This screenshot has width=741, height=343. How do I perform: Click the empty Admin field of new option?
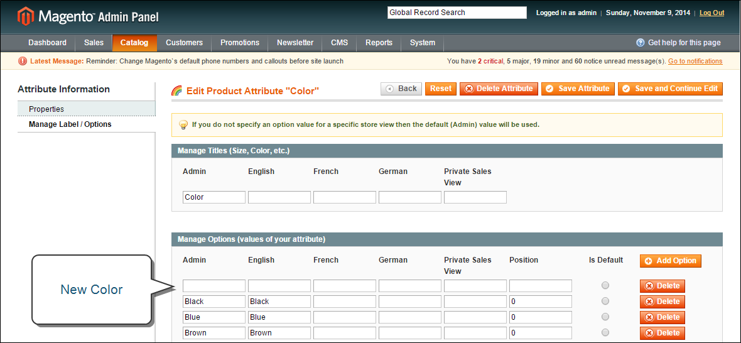click(214, 286)
